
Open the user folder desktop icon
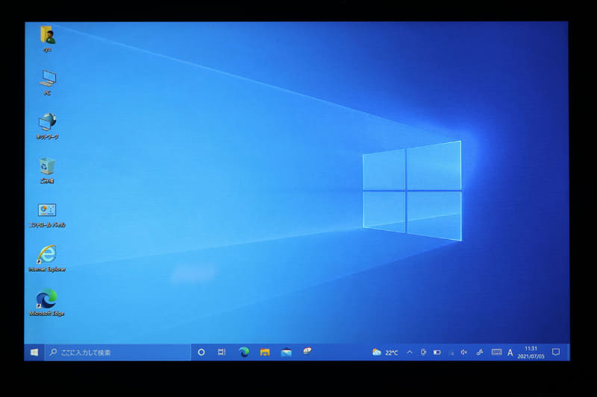point(47,39)
